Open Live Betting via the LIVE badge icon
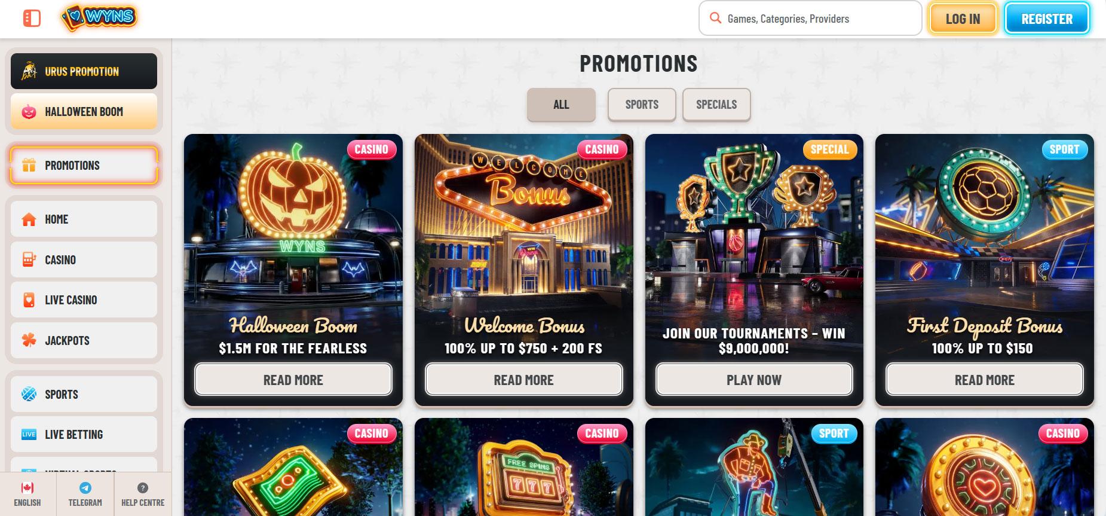The image size is (1106, 516). [x=29, y=435]
